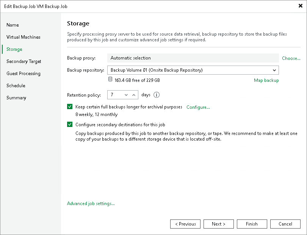Click the retention policy info icon

point(157,95)
